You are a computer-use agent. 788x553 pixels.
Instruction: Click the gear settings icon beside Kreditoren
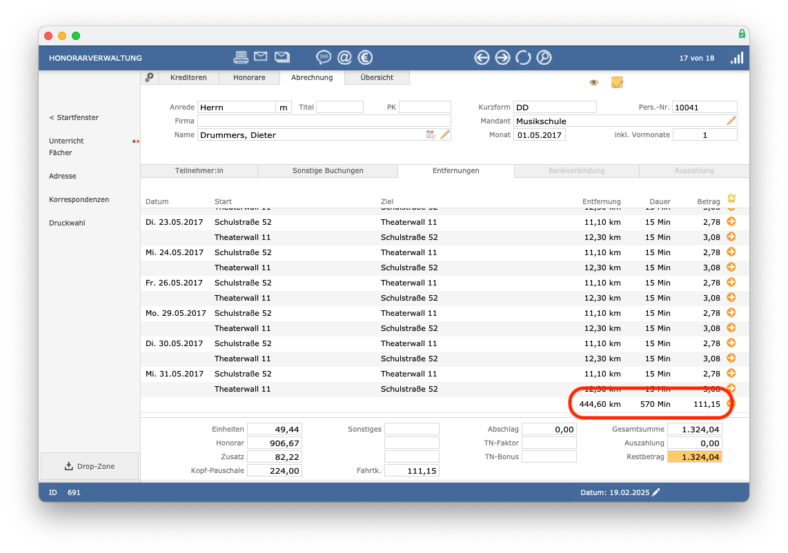[149, 77]
